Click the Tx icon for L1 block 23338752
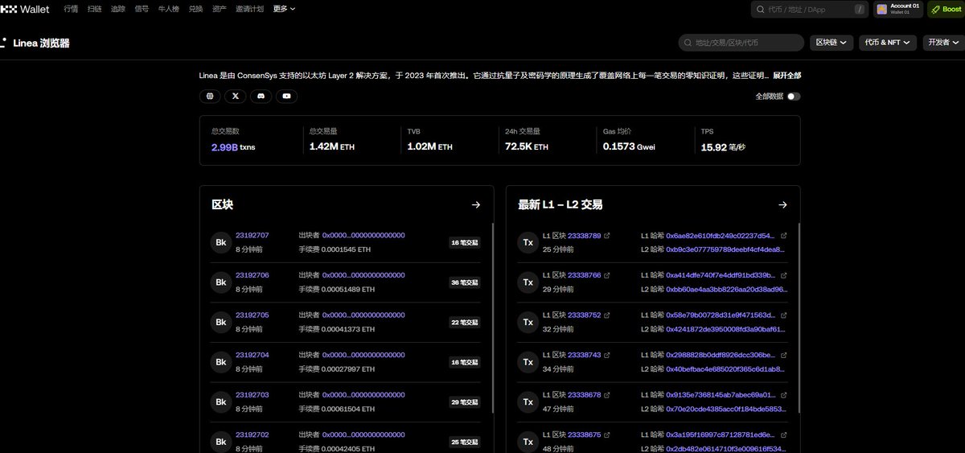This screenshot has width=965, height=453. [x=528, y=322]
